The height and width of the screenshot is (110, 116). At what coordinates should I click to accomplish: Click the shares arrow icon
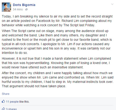[3, 109]
